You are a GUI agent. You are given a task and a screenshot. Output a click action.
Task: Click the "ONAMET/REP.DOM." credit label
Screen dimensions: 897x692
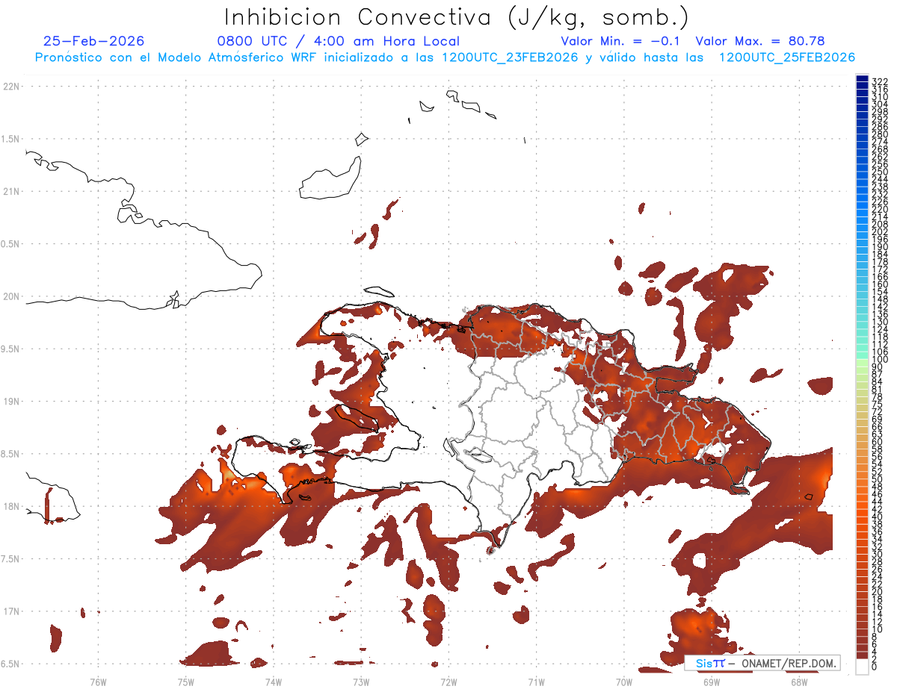pos(789,663)
